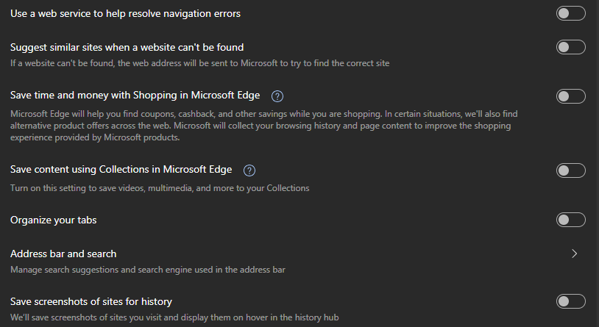Enable Save screenshots of sites for history
This screenshot has height=327, width=599.
(x=570, y=301)
